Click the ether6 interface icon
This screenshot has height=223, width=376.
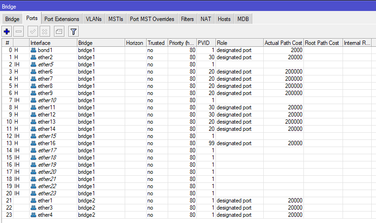[x=33, y=72]
